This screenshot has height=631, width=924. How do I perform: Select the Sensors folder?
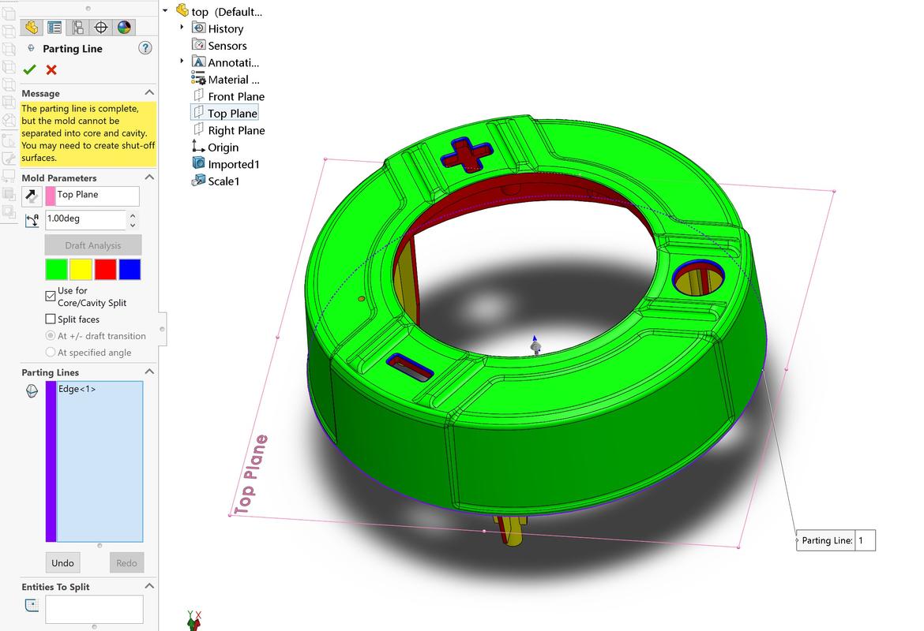pyautogui.click(x=227, y=46)
